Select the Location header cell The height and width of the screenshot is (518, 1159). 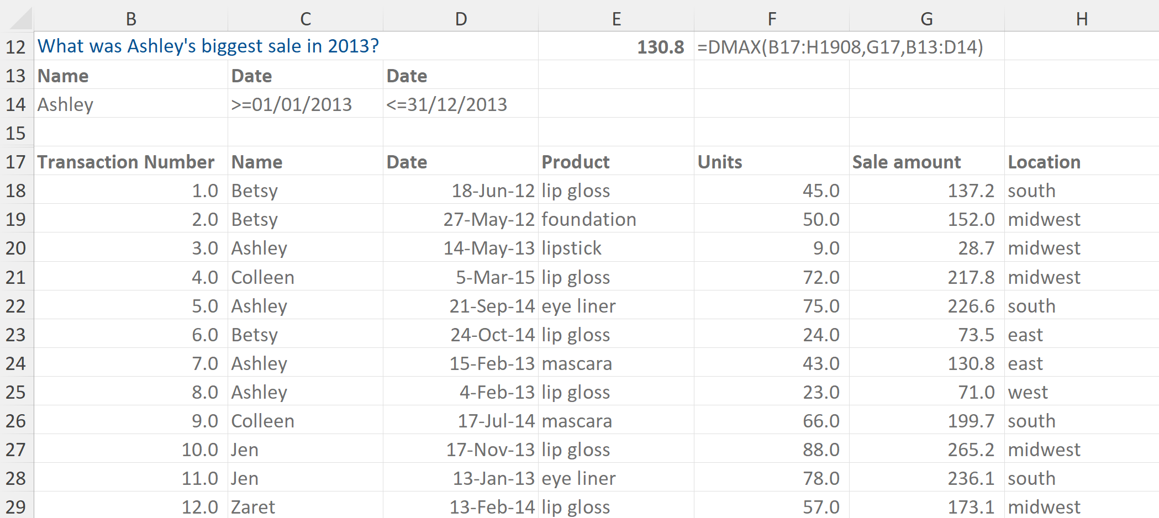point(1081,162)
